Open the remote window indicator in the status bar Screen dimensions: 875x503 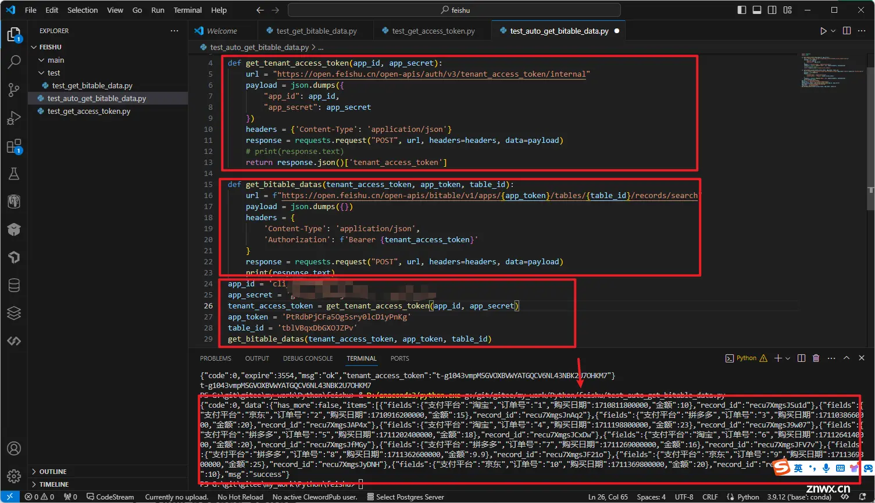coord(10,497)
